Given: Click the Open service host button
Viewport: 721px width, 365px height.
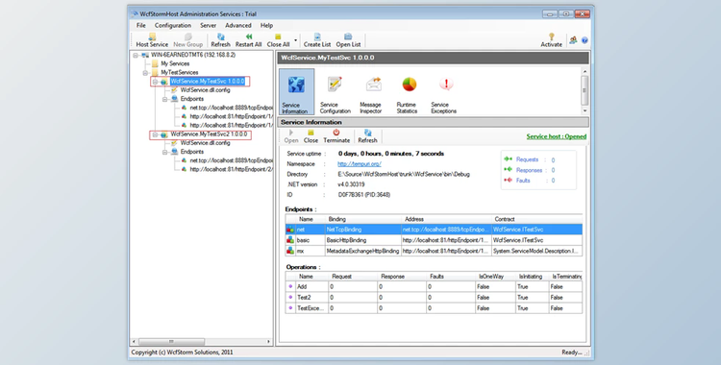Looking at the screenshot, I should click(x=291, y=136).
